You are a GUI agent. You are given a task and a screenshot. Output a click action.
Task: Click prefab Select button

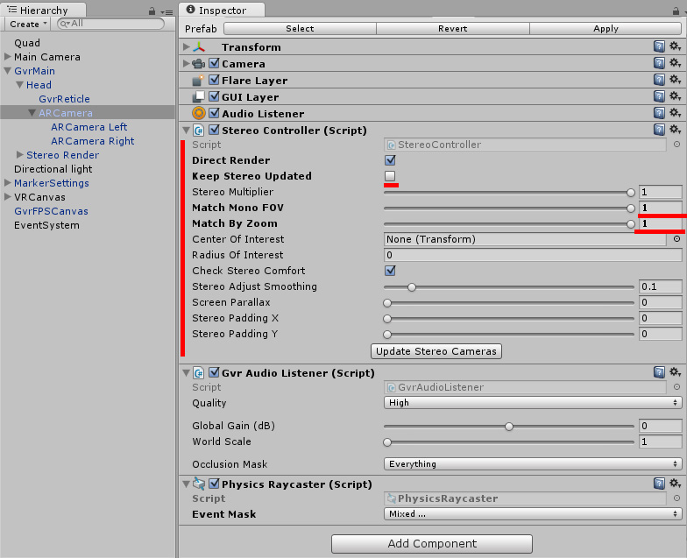(x=300, y=28)
